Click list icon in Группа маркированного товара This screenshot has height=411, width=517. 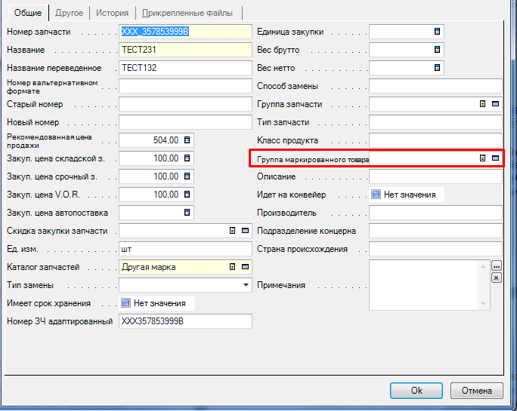[482, 158]
